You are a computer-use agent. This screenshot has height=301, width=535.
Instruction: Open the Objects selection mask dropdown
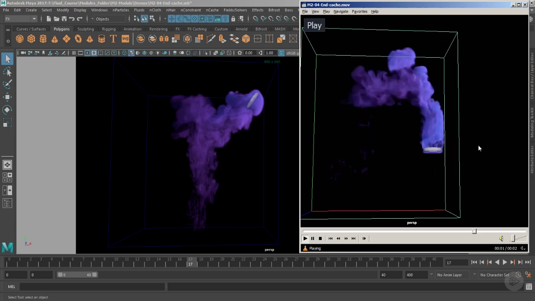click(110, 19)
